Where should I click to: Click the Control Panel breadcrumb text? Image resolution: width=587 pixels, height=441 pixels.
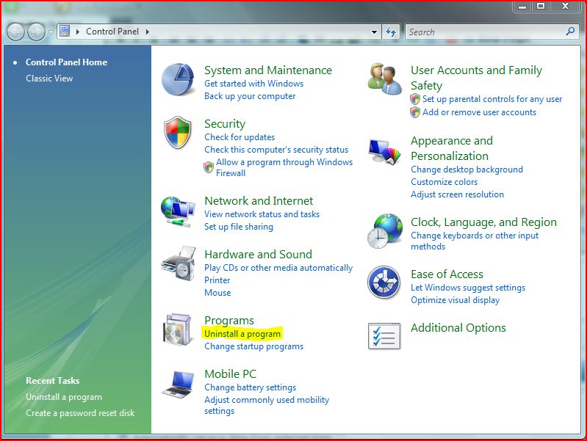point(112,32)
